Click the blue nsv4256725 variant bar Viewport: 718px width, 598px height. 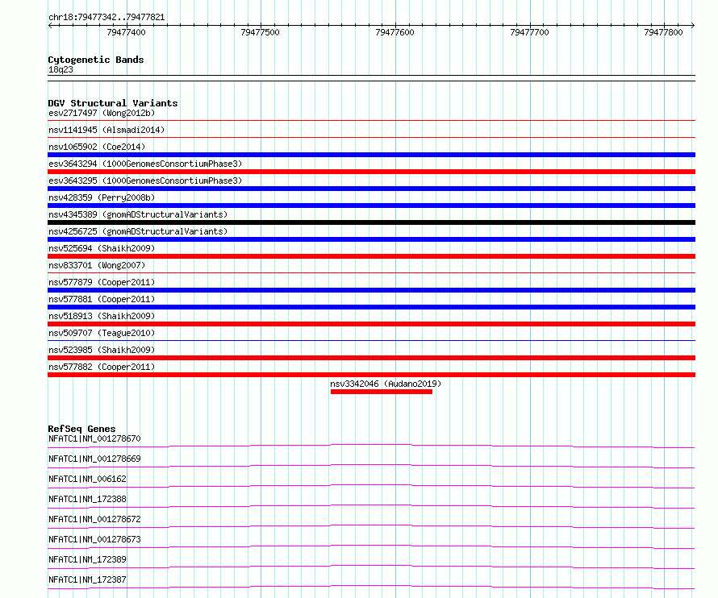click(x=371, y=239)
